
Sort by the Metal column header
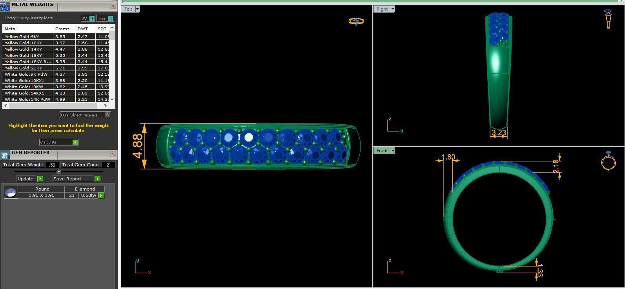coord(27,29)
